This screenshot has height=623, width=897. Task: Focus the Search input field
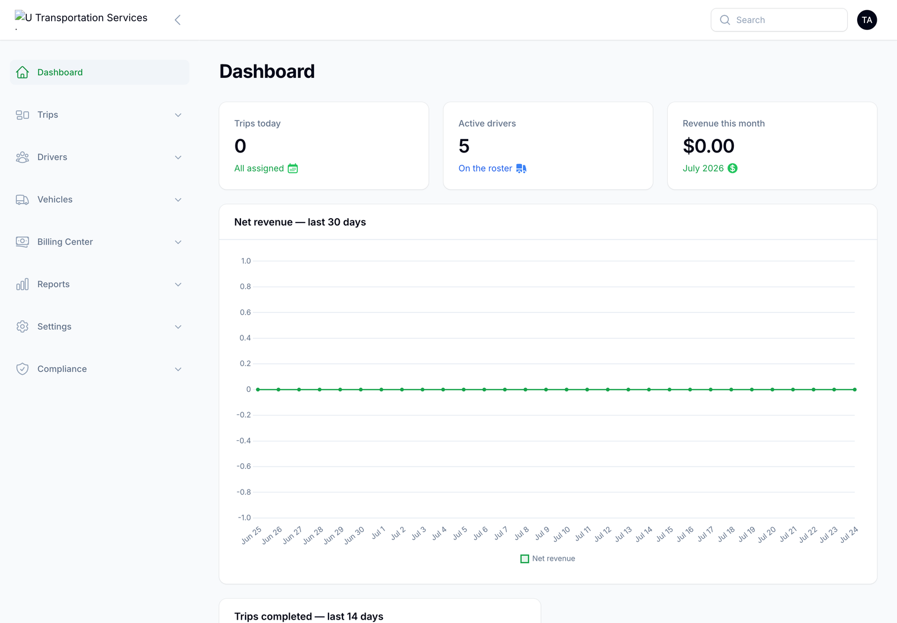click(779, 20)
